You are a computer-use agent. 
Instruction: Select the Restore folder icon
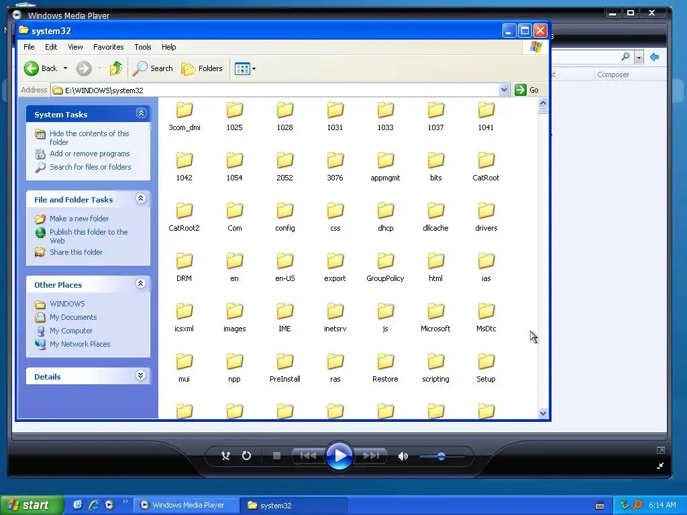click(385, 361)
